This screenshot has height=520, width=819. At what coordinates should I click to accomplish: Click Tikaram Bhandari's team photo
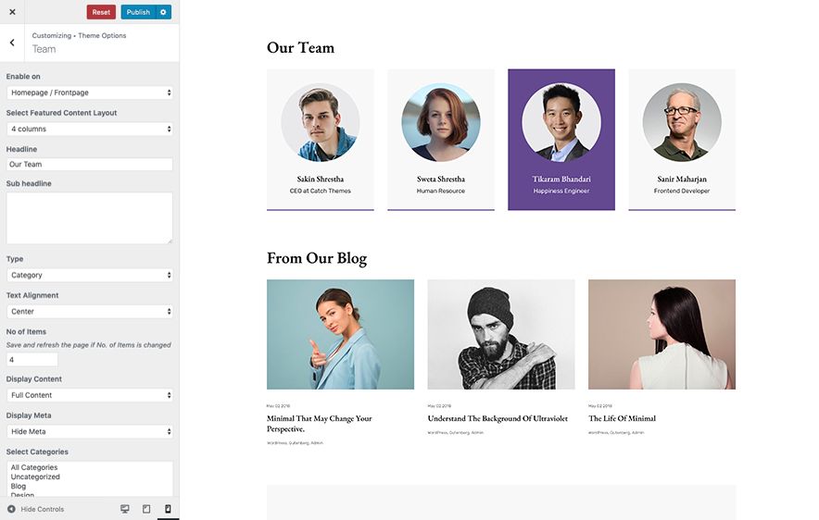(x=561, y=123)
